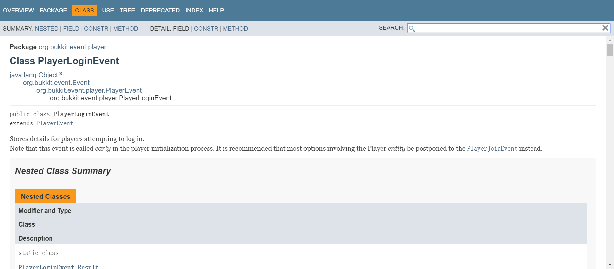Jump to the Method summary link

tap(125, 29)
